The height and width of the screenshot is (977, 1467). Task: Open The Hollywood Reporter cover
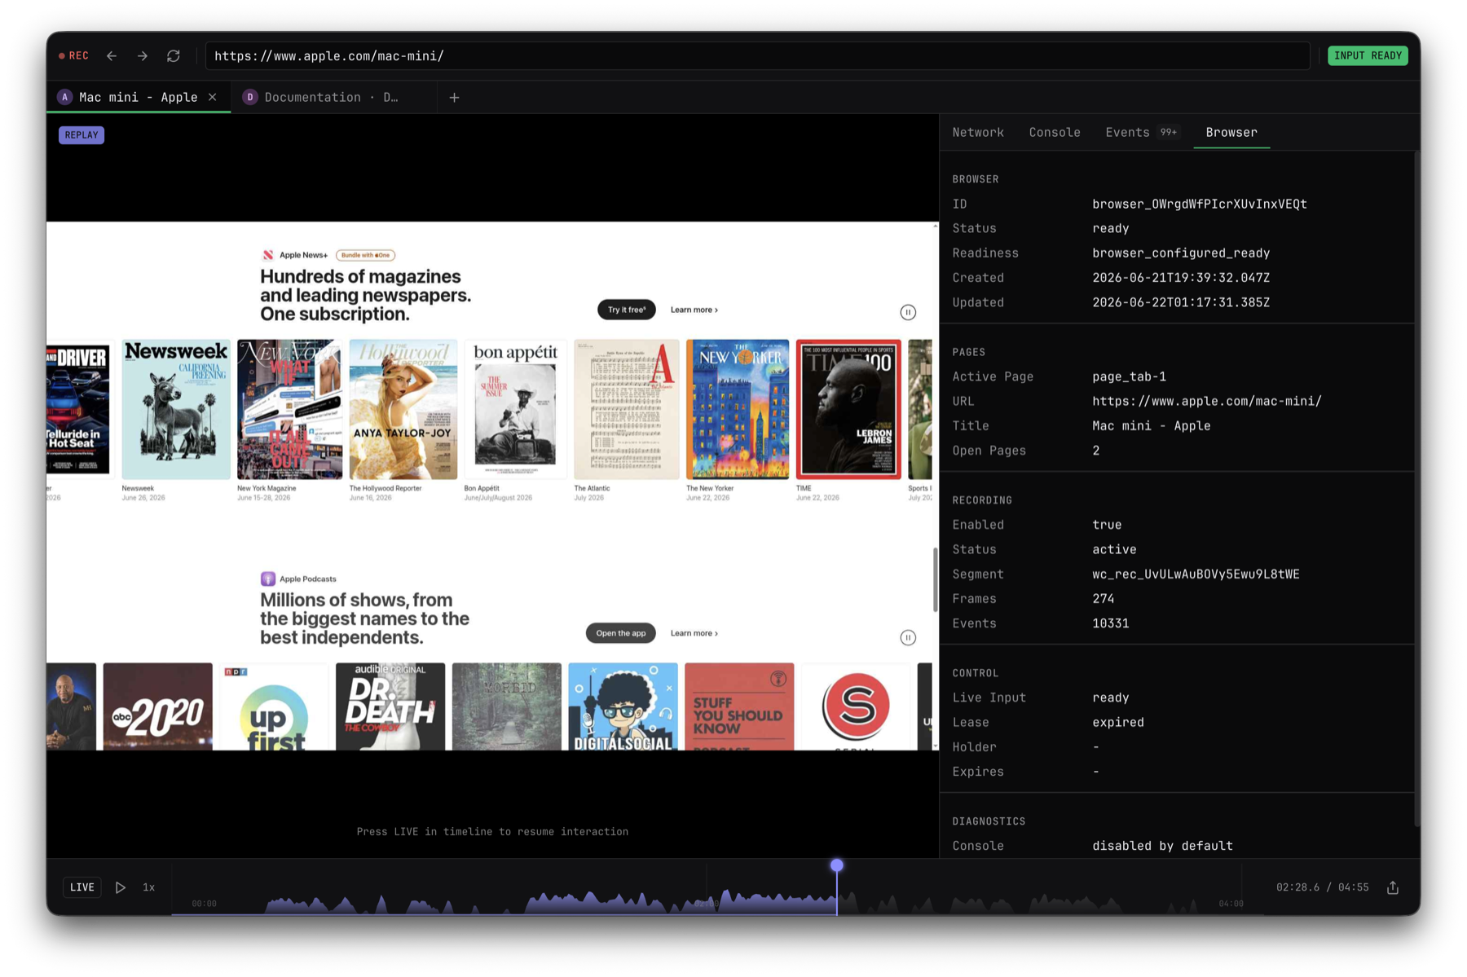(x=403, y=409)
